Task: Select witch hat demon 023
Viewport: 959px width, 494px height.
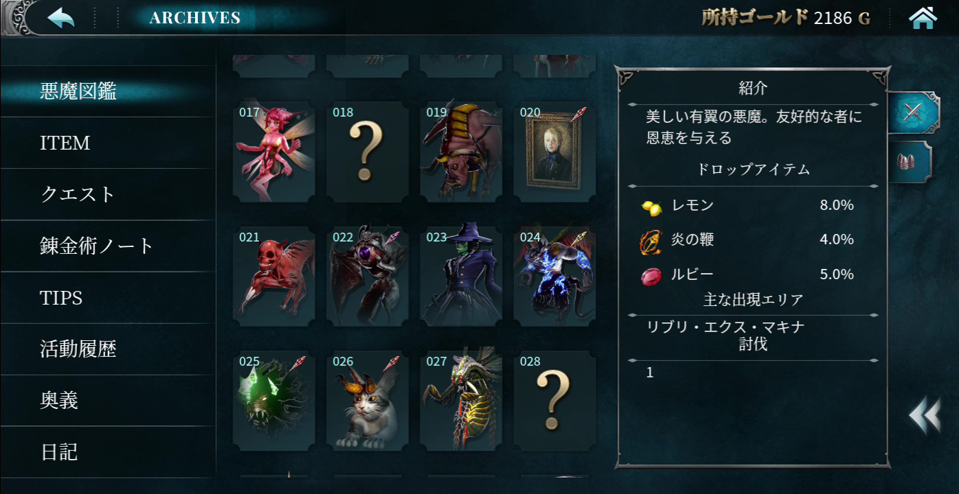Action: tap(461, 277)
